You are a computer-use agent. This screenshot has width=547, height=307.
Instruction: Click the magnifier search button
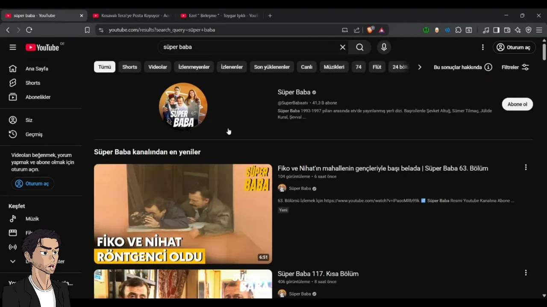click(360, 47)
